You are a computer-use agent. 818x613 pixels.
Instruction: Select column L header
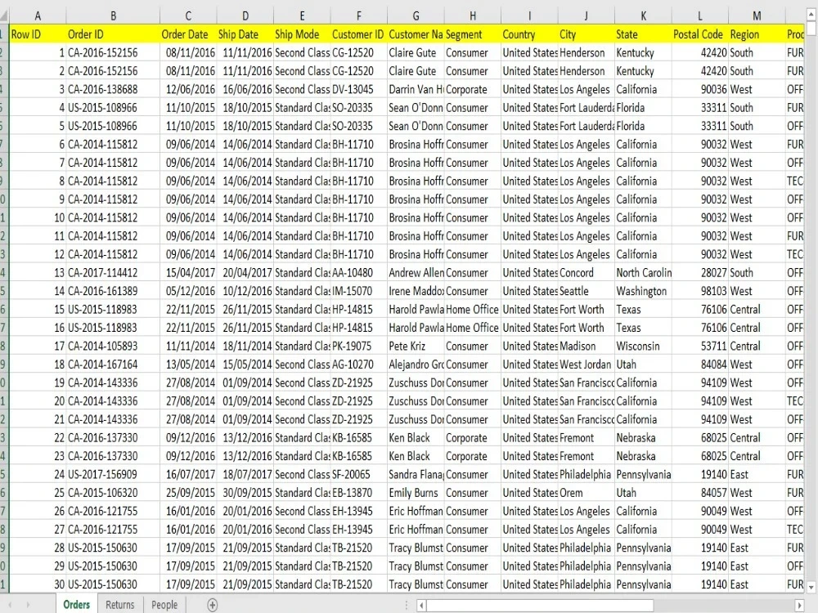coord(700,16)
